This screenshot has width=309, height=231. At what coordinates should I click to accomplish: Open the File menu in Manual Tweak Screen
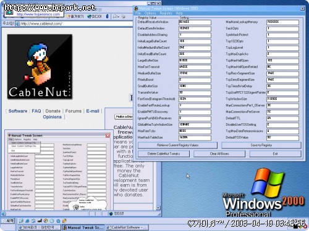tap(138, 13)
